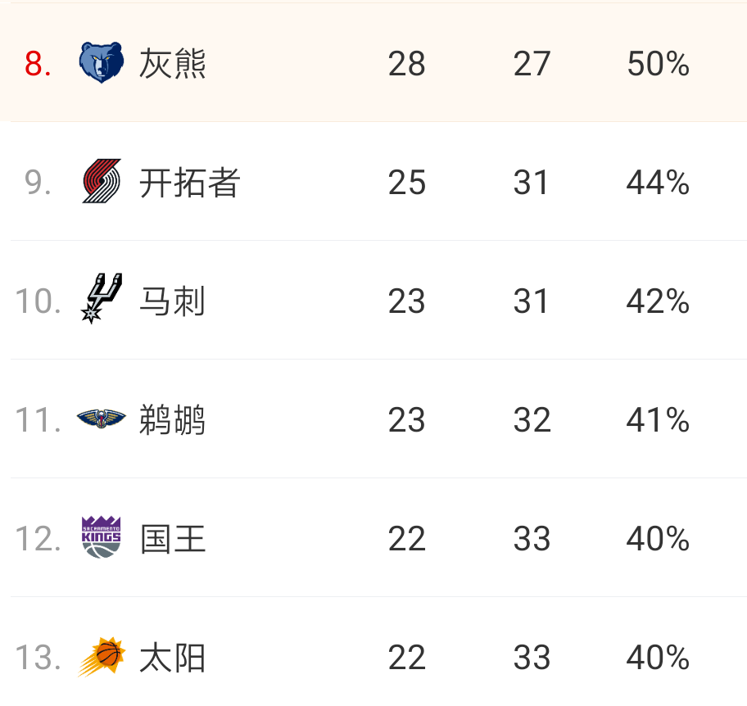Screen dimensions: 747x706
Task: Tap the Grizzlies 28 wins value
Action: tap(406, 63)
